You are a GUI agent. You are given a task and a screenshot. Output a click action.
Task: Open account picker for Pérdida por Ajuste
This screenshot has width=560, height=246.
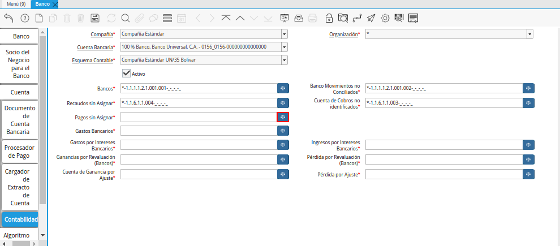point(528,174)
